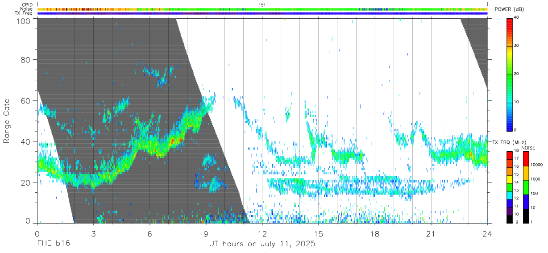Click the 3 tick on the UT hours axis

coord(93,234)
